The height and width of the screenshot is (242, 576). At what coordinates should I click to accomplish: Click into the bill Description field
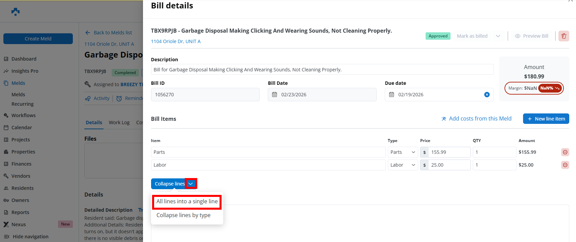click(x=322, y=70)
